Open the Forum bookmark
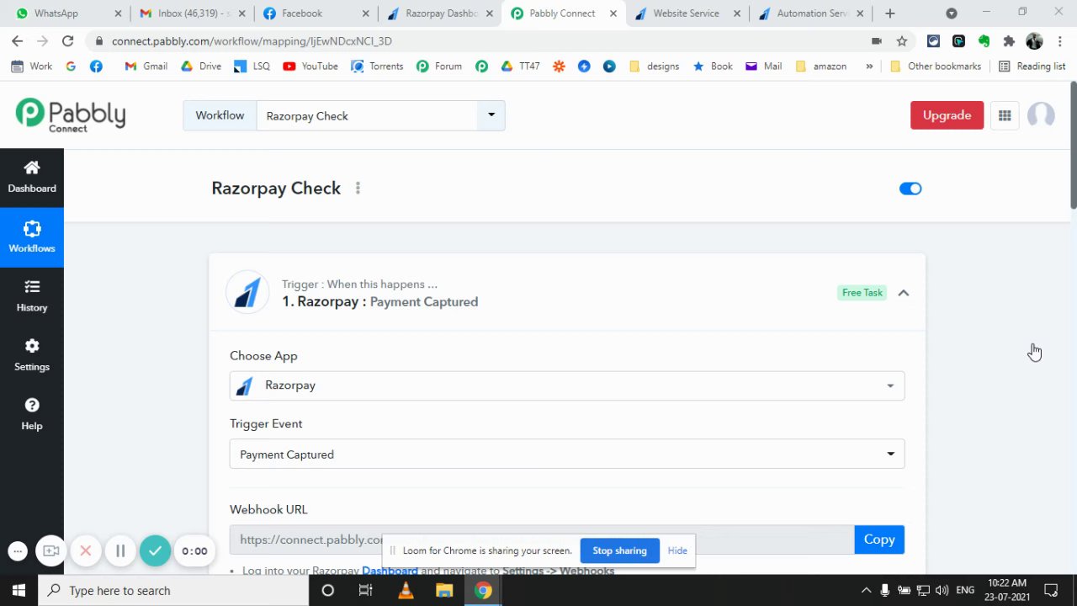Screen dimensions: 1077x606 pyautogui.click(x=439, y=66)
